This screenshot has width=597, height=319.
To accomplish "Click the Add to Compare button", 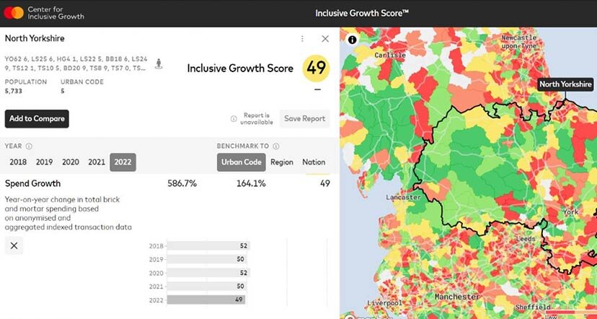I will pyautogui.click(x=37, y=118).
